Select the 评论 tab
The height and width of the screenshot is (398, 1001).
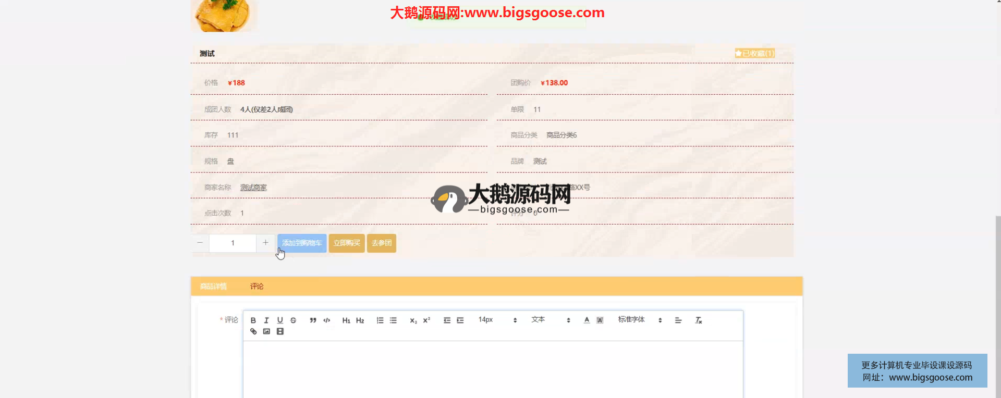coord(257,287)
